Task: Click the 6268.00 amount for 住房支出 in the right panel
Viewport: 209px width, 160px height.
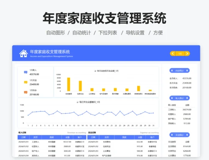Action: point(187,151)
